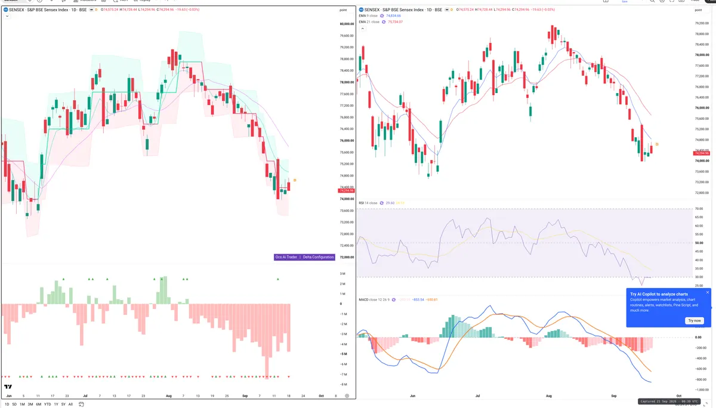Open the Ocs Ai Trader label
This screenshot has height=408, width=716.
click(286, 257)
